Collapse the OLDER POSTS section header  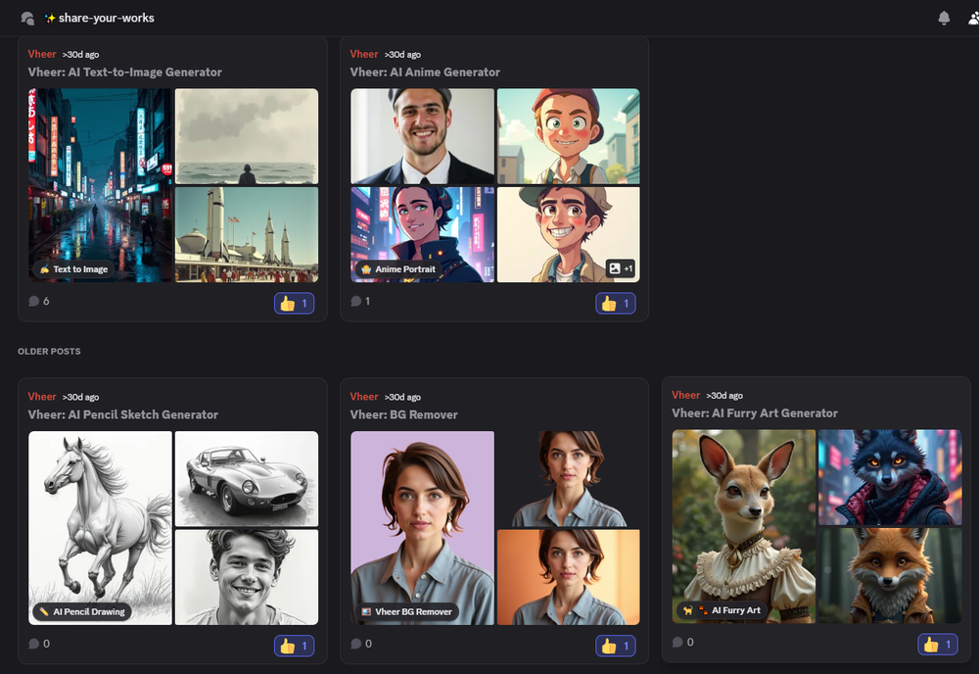51,351
